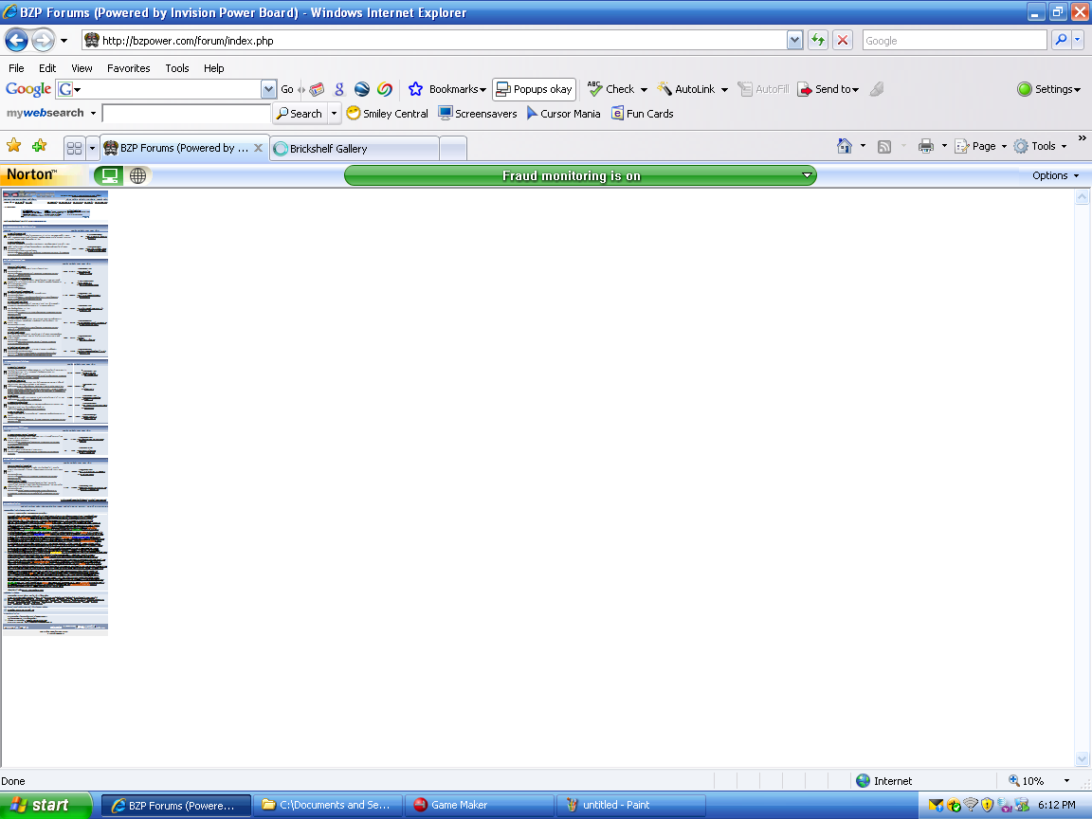1092x819 pixels.
Task: Click the RSS Feeds icon
Action: pyautogui.click(x=884, y=146)
